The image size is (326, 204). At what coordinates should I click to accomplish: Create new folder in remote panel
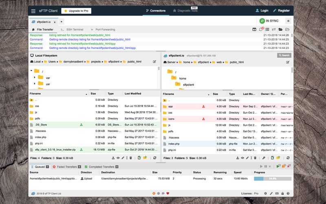(x=278, y=158)
